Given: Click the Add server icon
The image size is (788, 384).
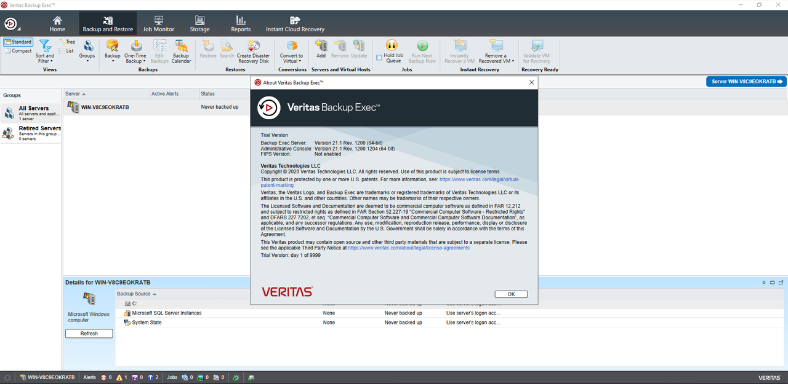Looking at the screenshot, I should coord(321,49).
